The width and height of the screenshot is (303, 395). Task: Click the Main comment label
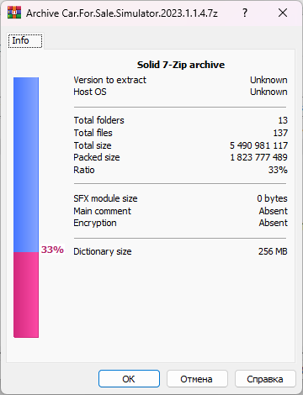pos(102,211)
